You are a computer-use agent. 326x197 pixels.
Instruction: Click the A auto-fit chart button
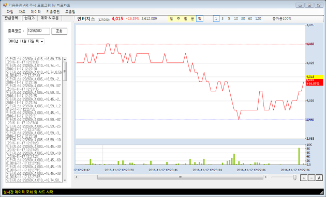click(x=319, y=178)
